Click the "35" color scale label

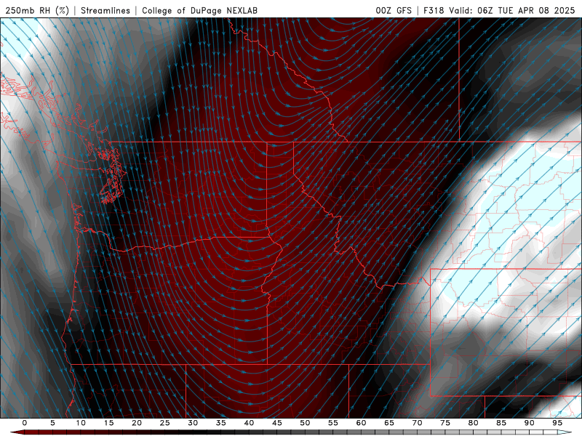click(221, 423)
